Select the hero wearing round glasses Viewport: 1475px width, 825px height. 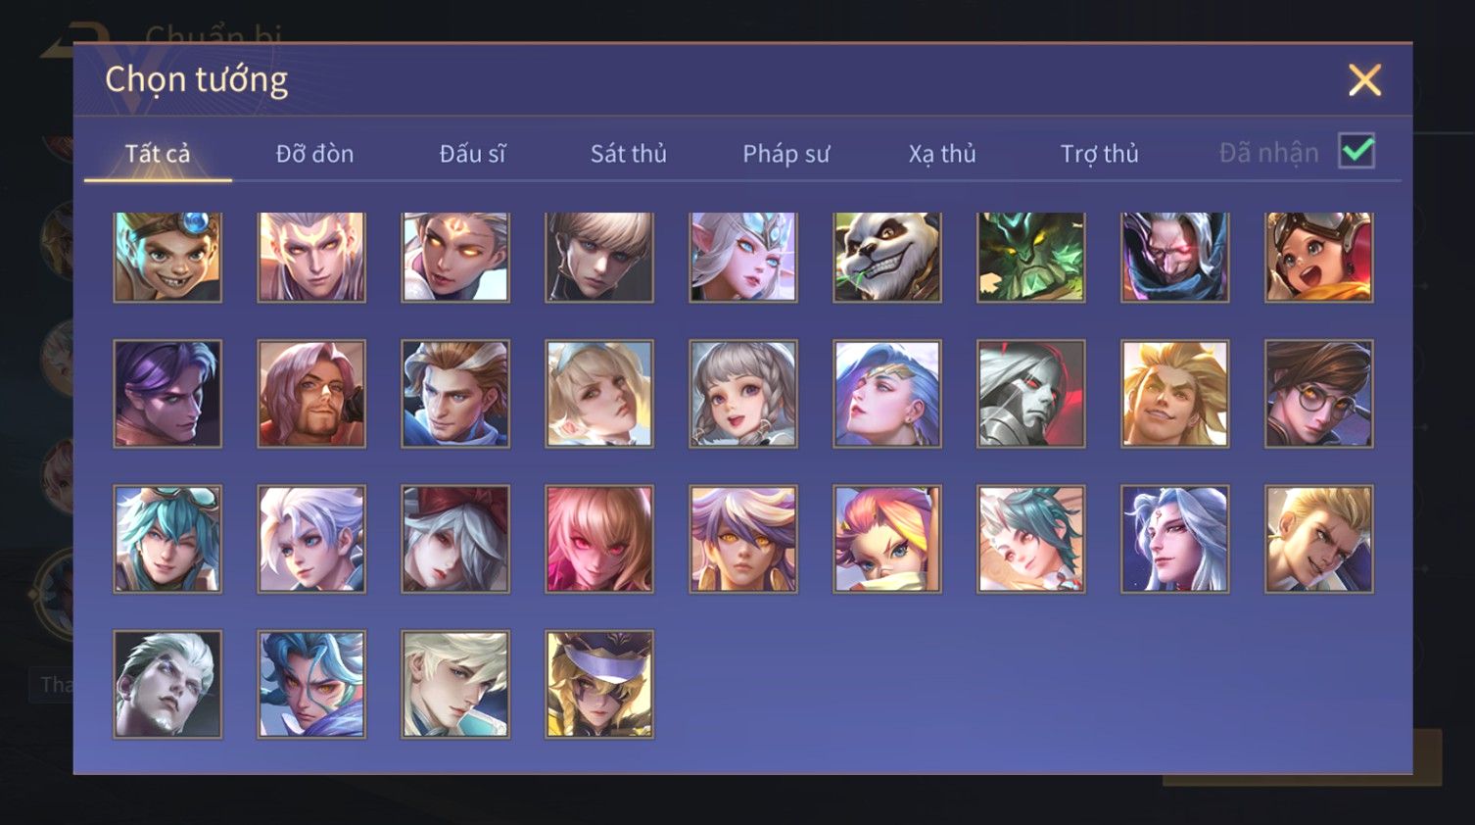pyautogui.click(x=1319, y=394)
